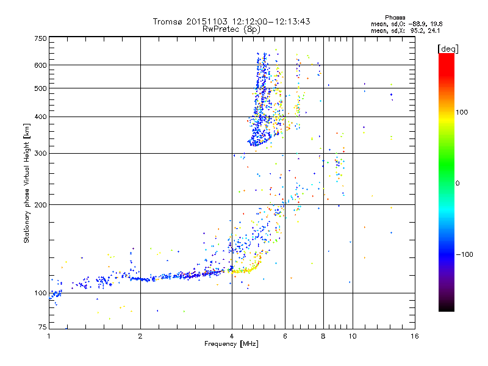Click the y-axis tick '500'
This screenshot has height=366, width=488.
[x=40, y=88]
